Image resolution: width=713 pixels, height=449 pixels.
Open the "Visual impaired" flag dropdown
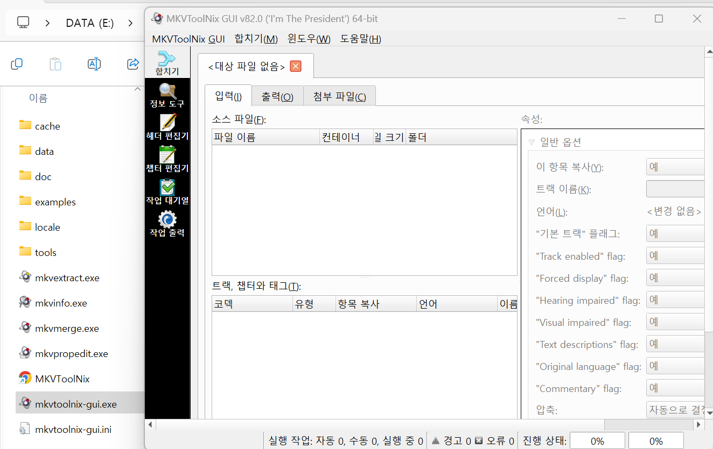click(675, 322)
